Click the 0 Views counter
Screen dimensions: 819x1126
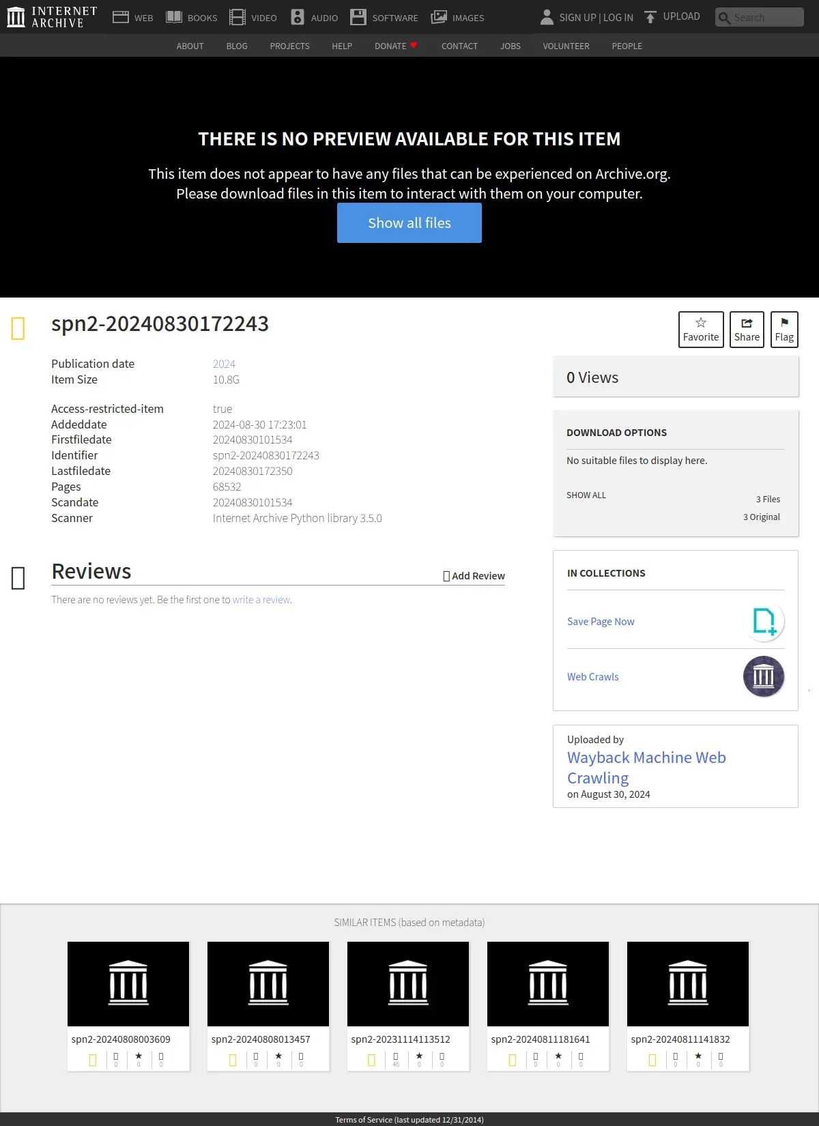click(592, 377)
